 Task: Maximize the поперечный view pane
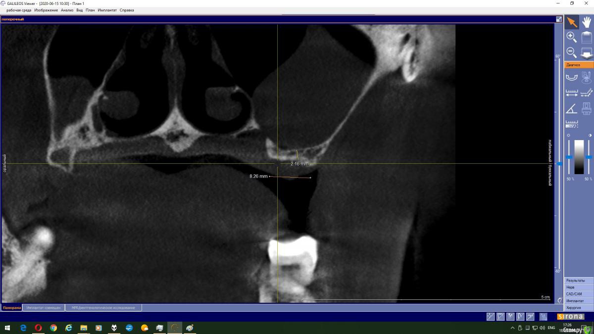point(559,19)
